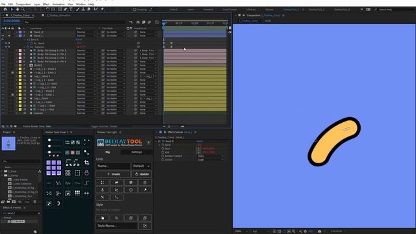Click the crop icon in Motion Tools panel
416x234 pixels.
tap(86, 162)
